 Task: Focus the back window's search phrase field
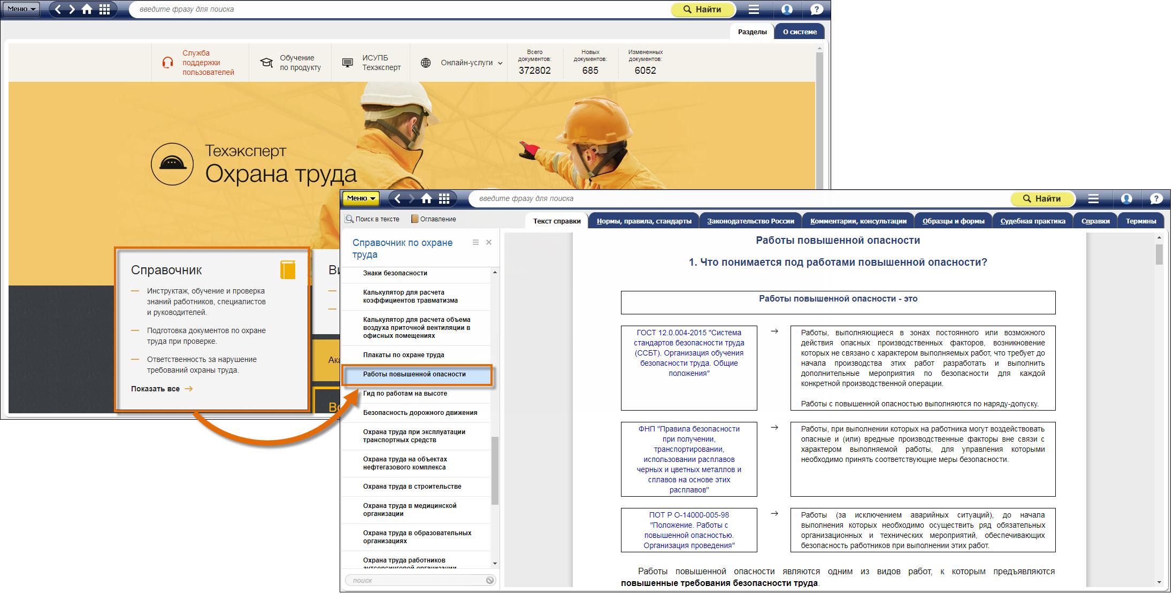click(398, 9)
